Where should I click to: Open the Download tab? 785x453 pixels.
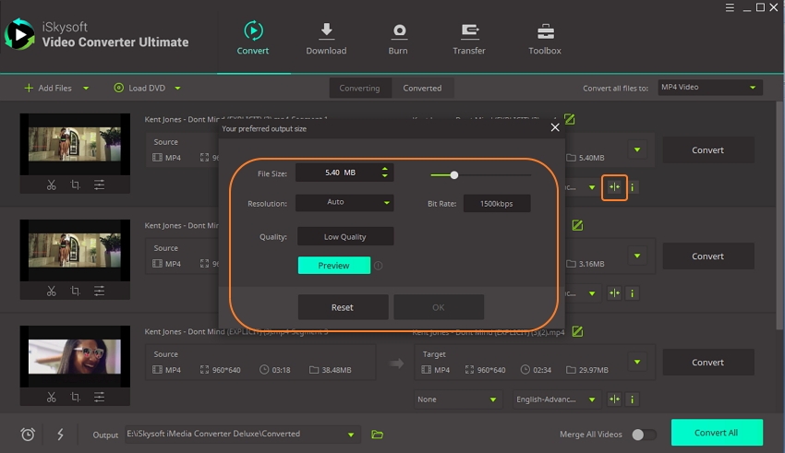pyautogui.click(x=326, y=39)
